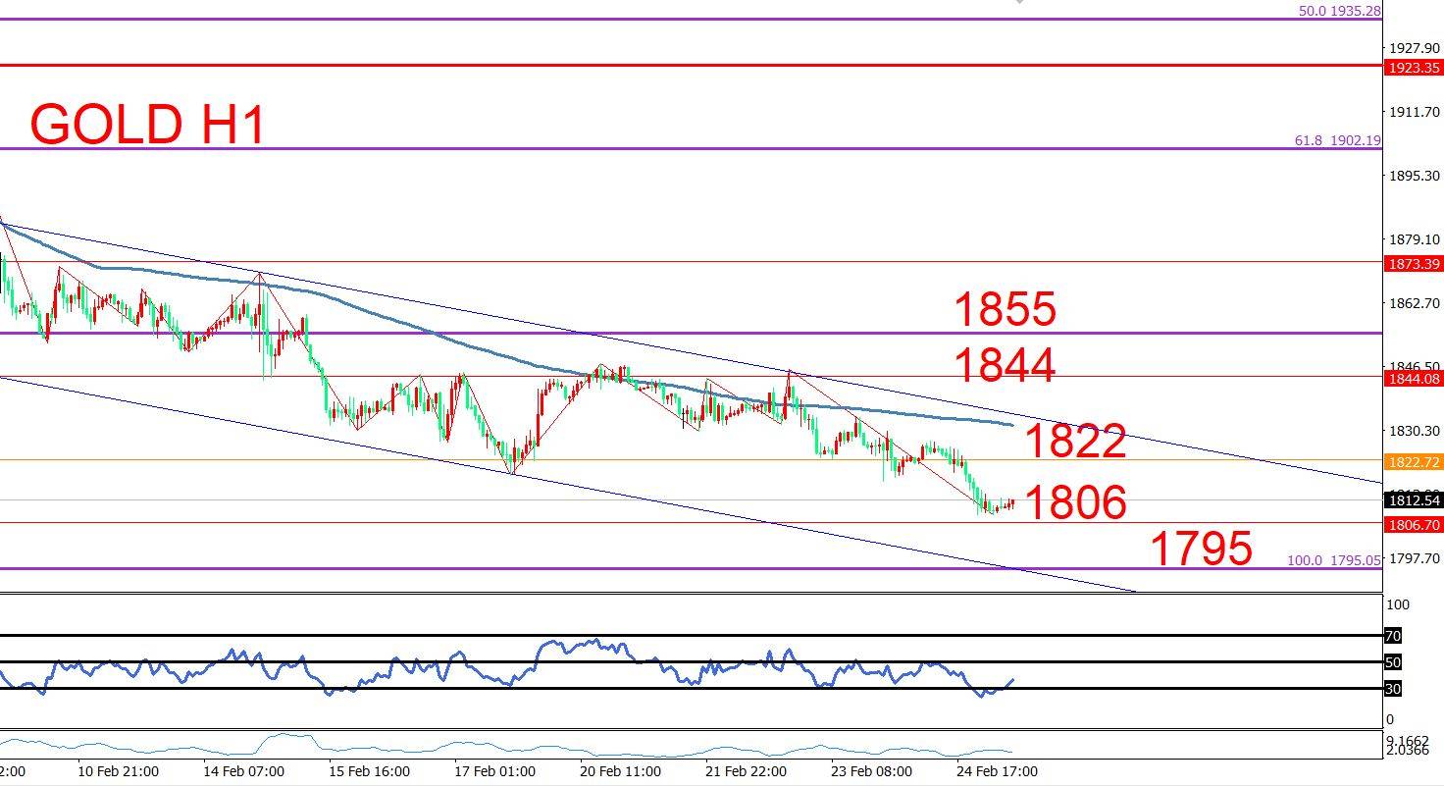Select the orange 1822.72 price label

pyautogui.click(x=1413, y=461)
